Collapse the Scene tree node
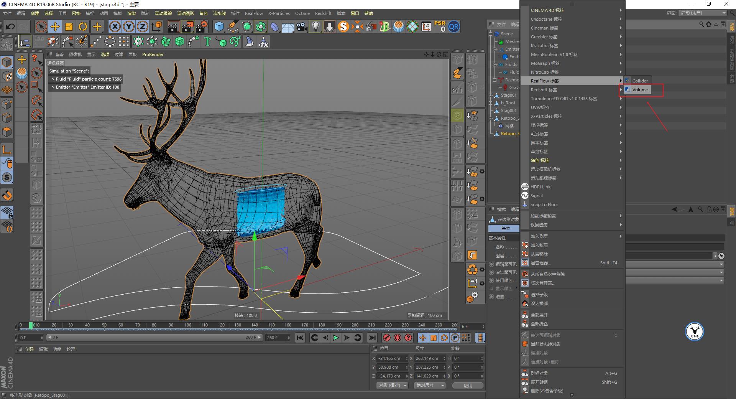Viewport: 736px width, 399px height. [491, 34]
